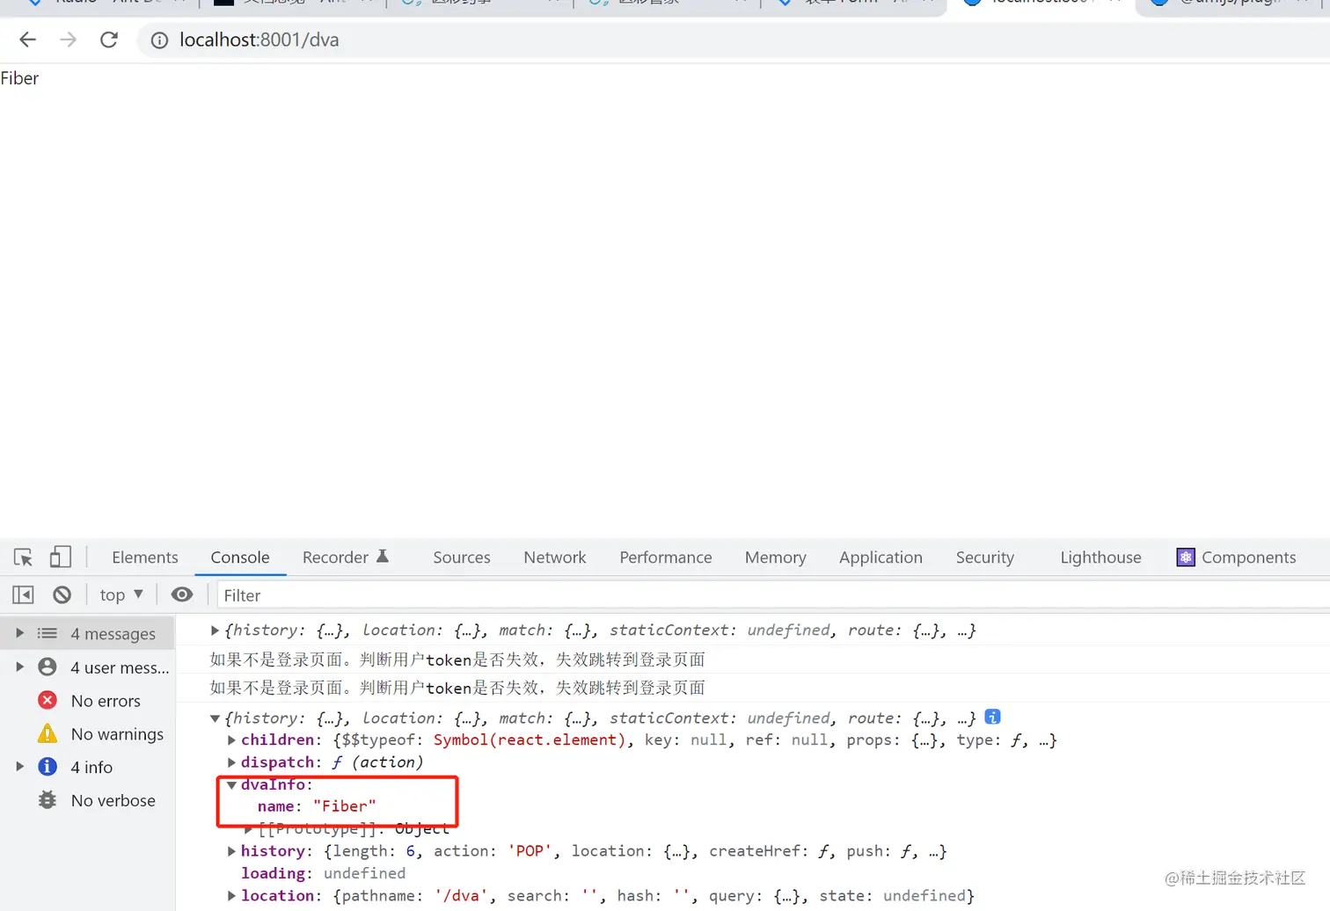Activate the inspect element picker
The image size is (1330, 911).
(24, 558)
